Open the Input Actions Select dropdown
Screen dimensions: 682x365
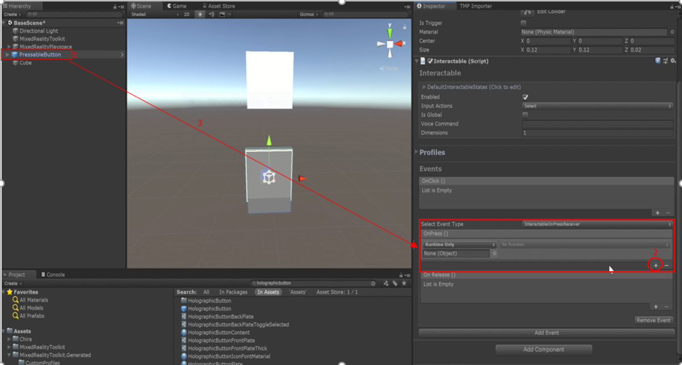point(597,106)
